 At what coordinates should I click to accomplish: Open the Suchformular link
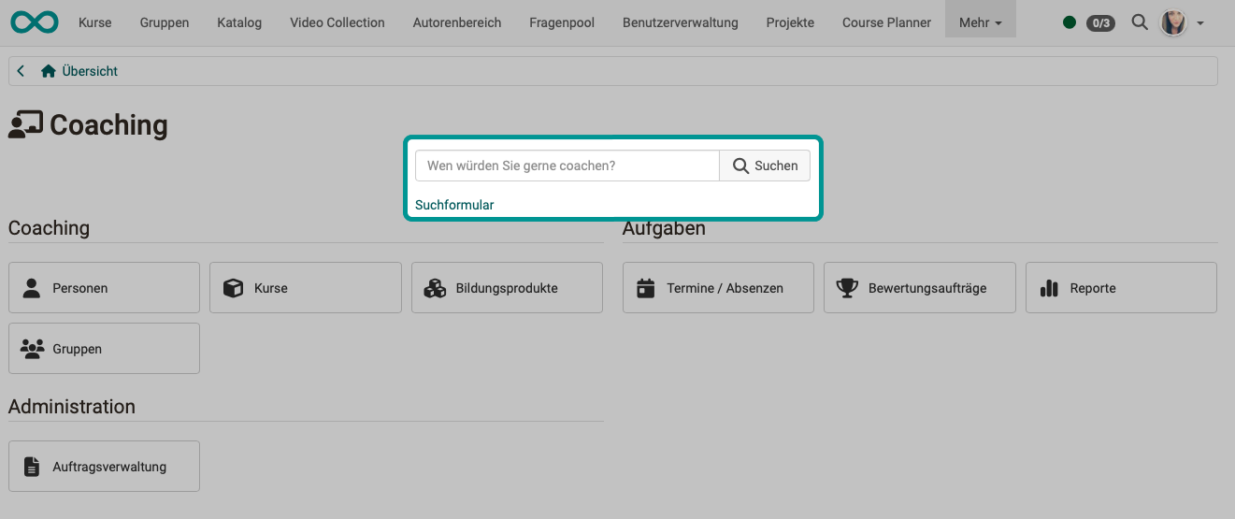pyautogui.click(x=454, y=205)
